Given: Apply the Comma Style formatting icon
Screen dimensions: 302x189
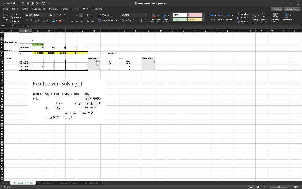Looking at the screenshot, I should pos(134,20).
